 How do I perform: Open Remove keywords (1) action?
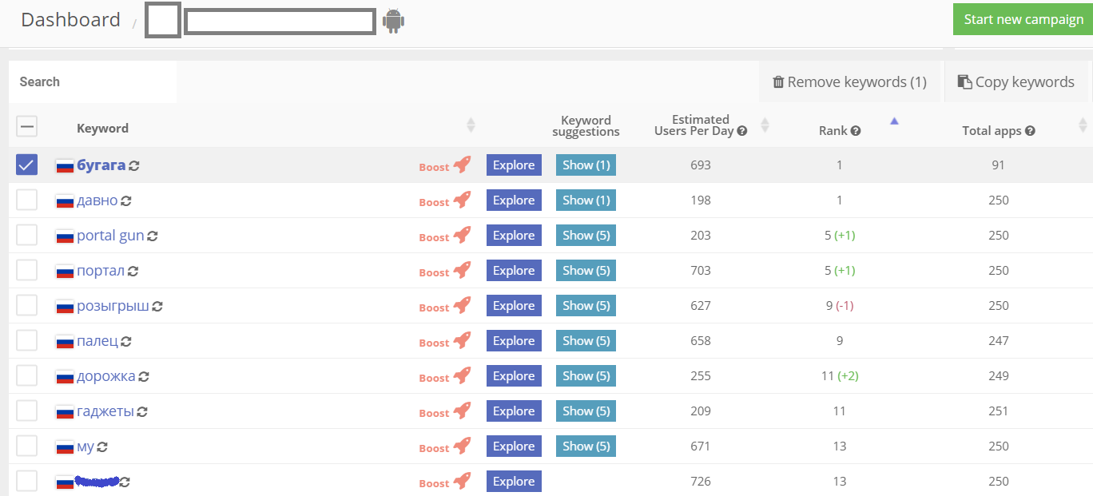click(x=849, y=82)
